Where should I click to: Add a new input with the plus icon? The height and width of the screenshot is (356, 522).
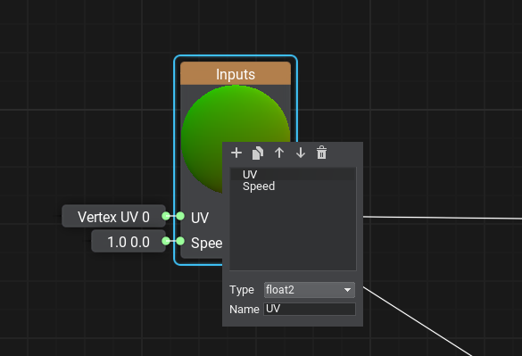pyautogui.click(x=236, y=153)
